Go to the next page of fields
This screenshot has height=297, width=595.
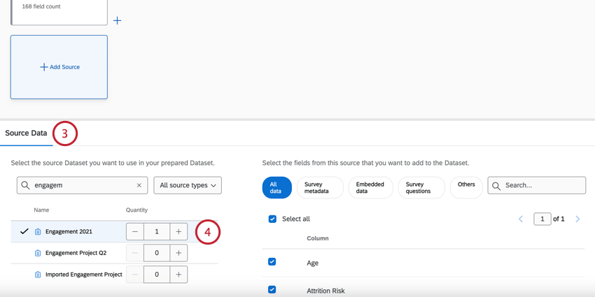[x=577, y=219]
